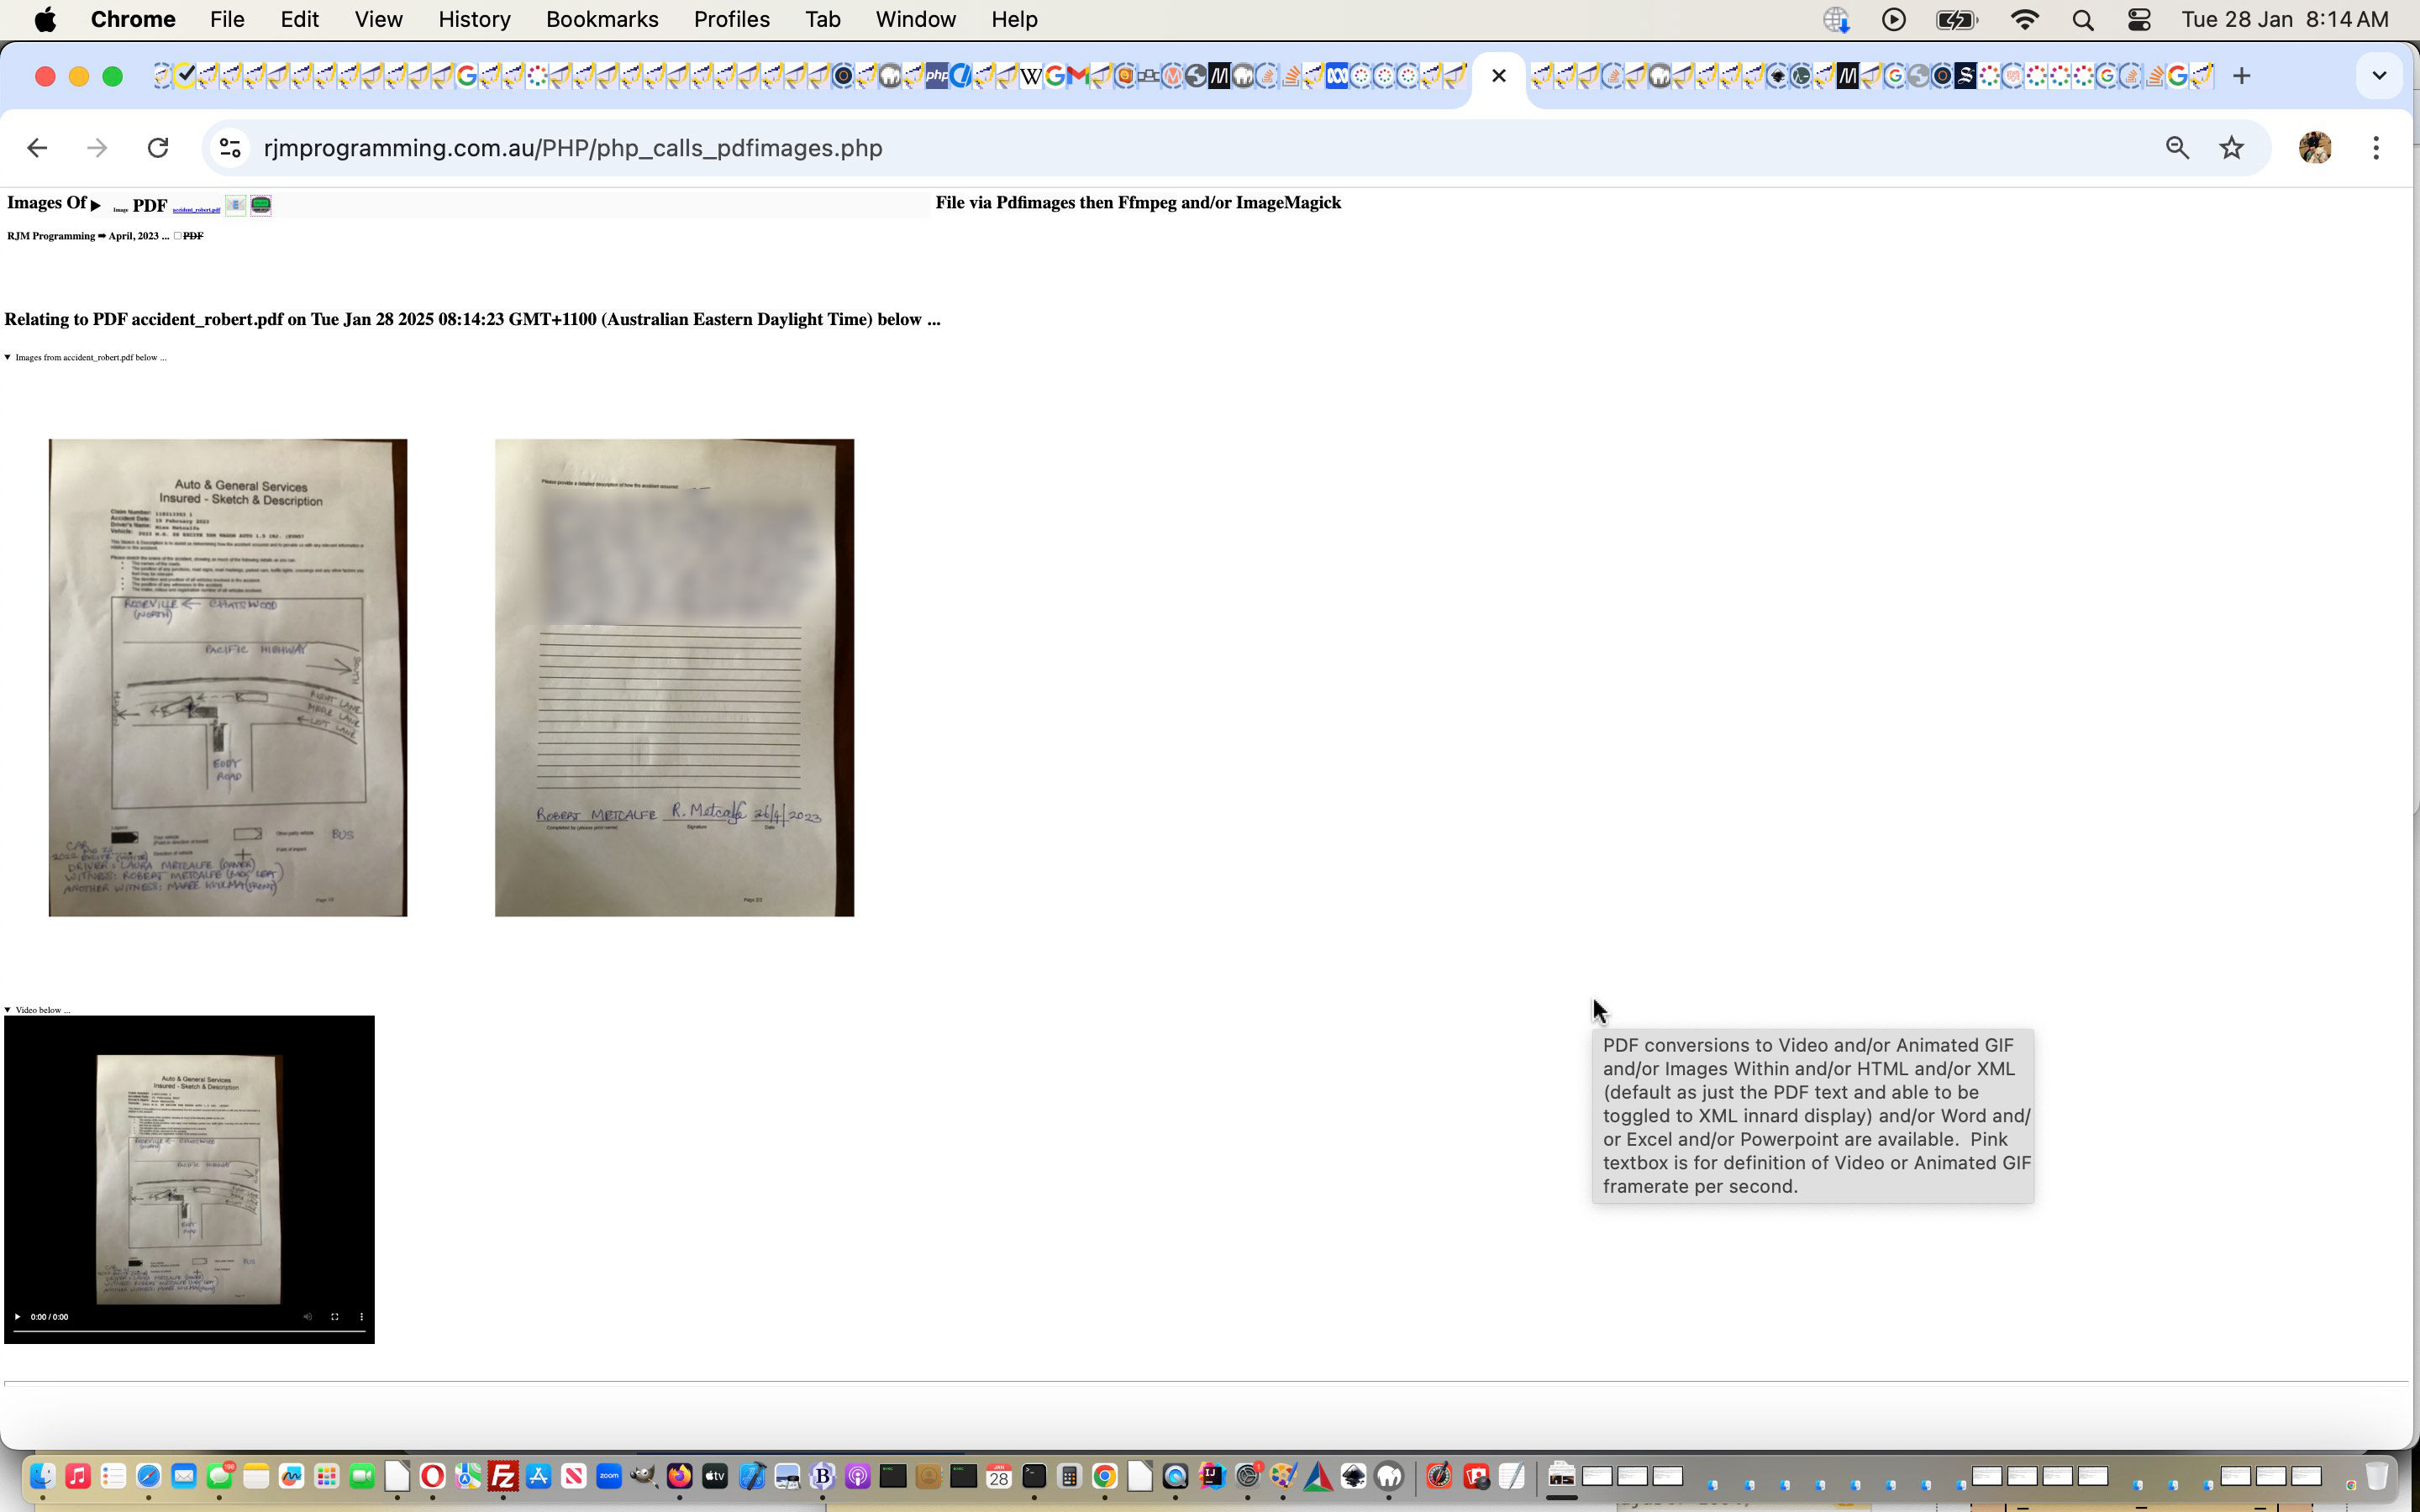
Task: Open the signed second page image
Action: (x=674, y=677)
